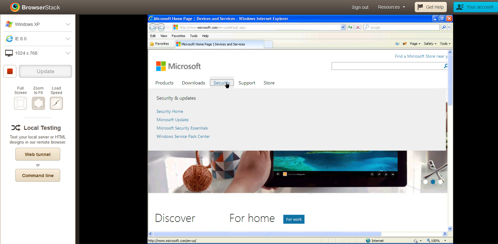The height and width of the screenshot is (244, 498).
Task: Click the IE command bar icon left of Page
Action: [405, 44]
